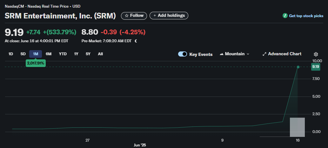Select the 1M time range
This screenshot has width=328, height=148.
pos(36,54)
